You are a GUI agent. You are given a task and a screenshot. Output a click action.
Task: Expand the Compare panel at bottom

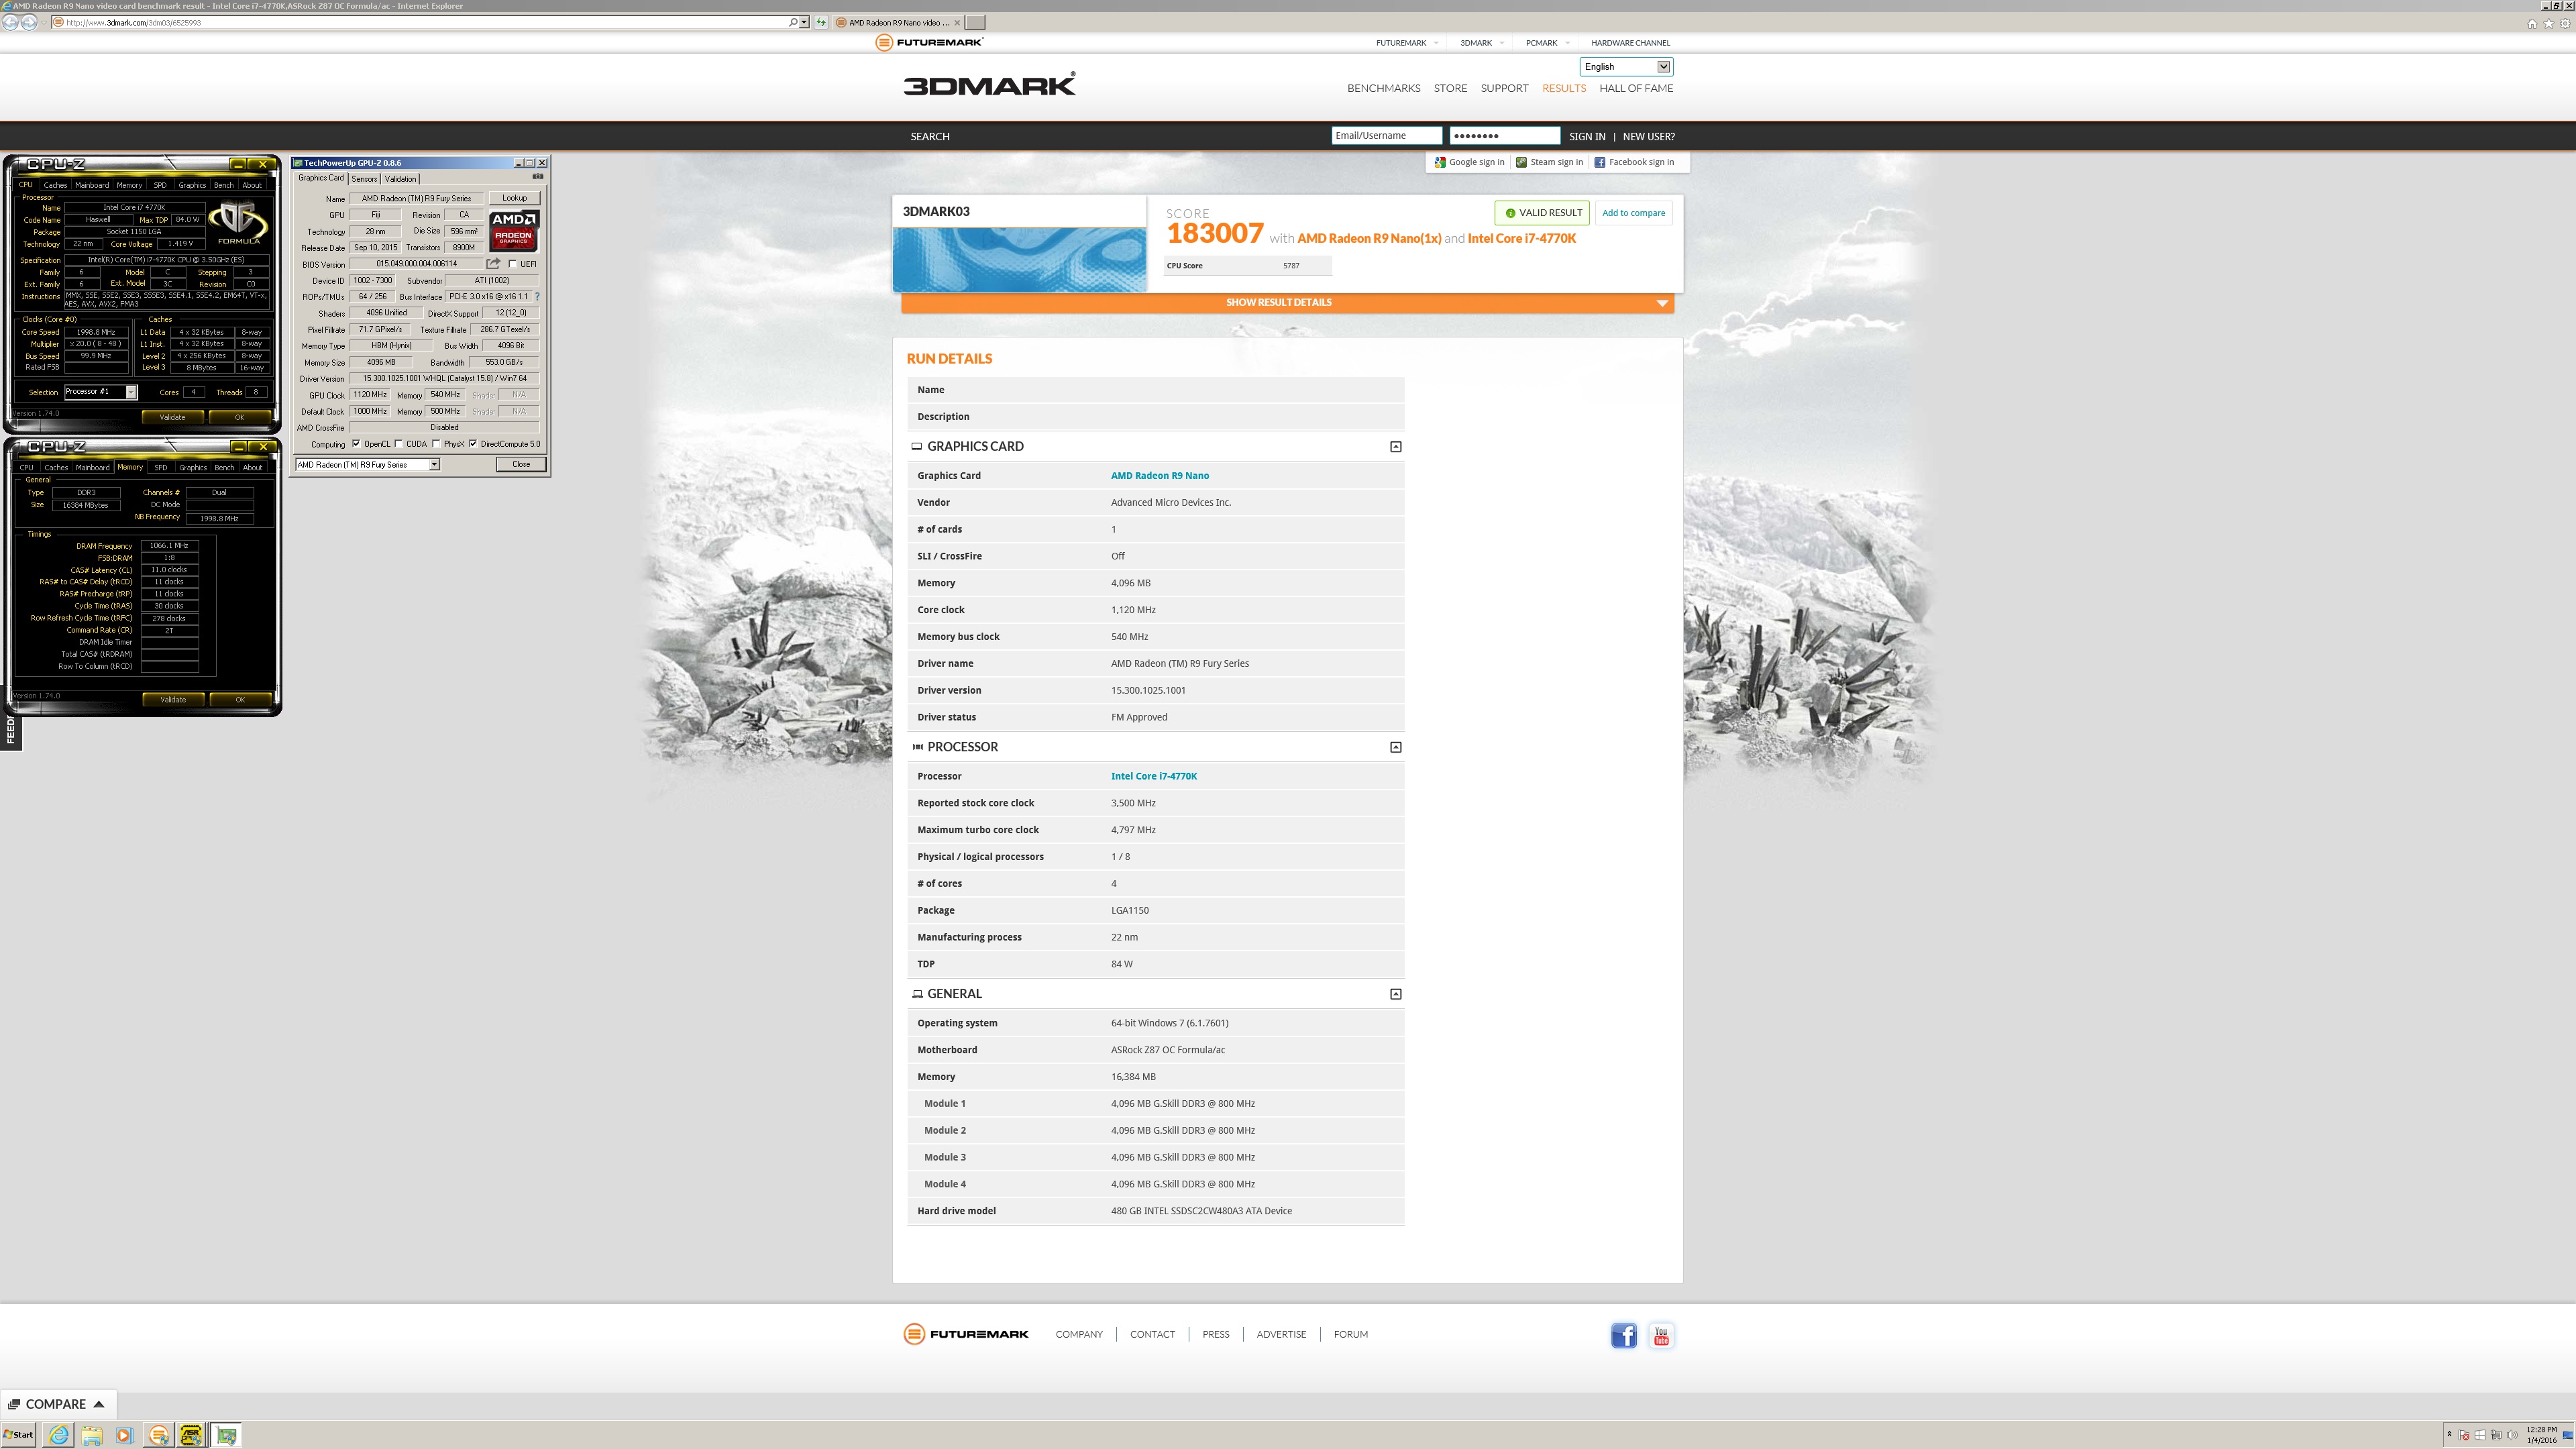[x=58, y=1404]
